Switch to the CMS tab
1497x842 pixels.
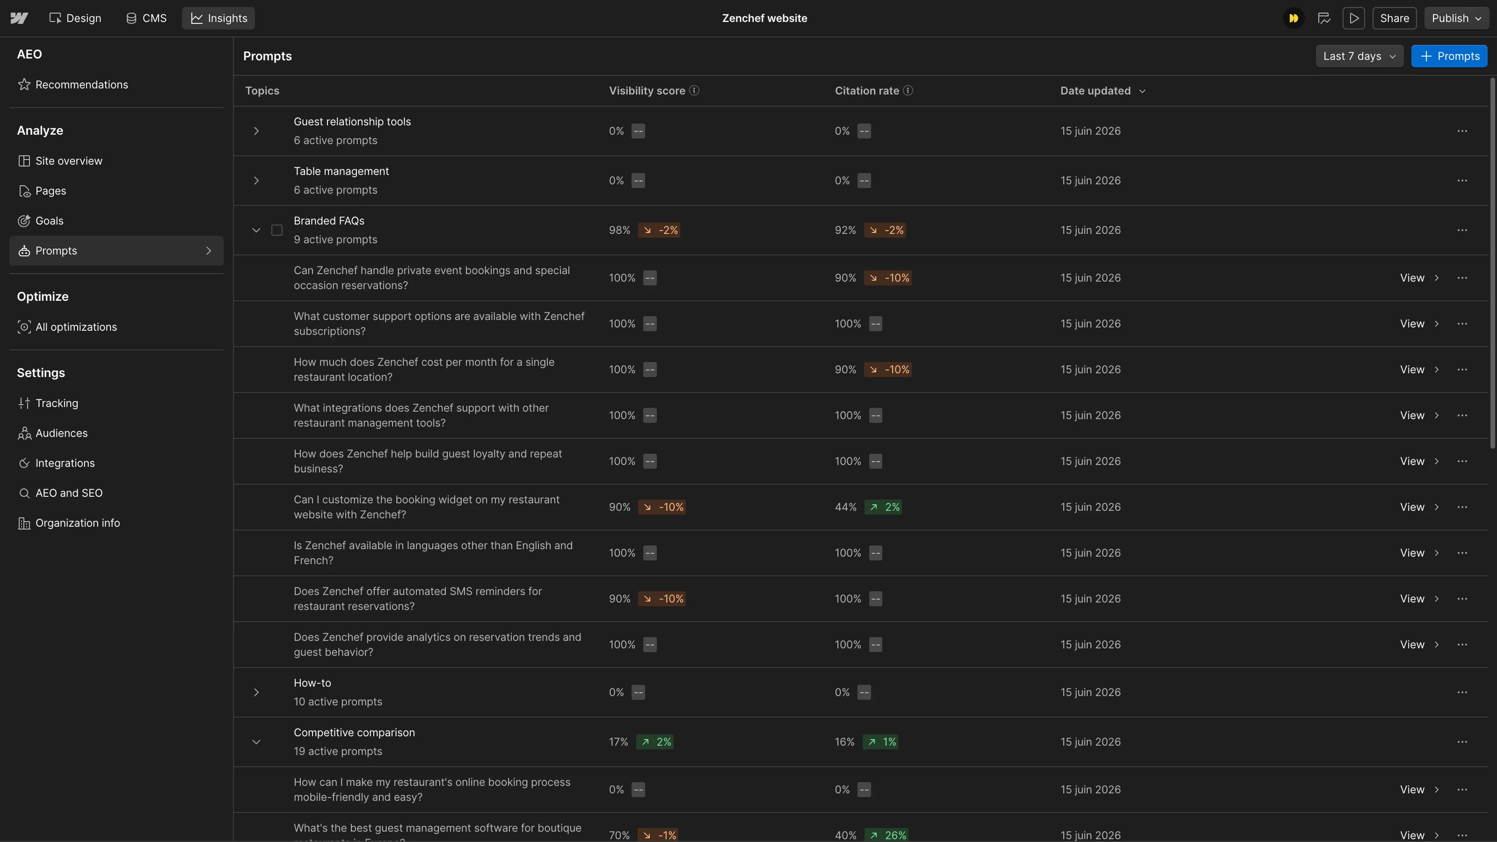click(146, 18)
